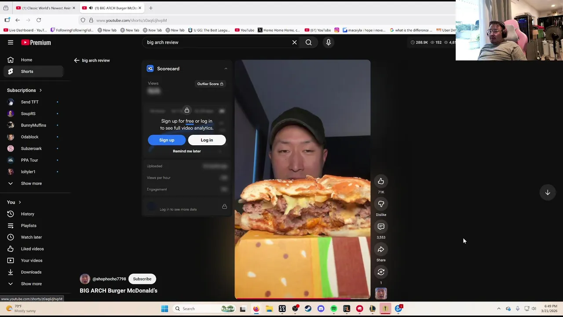Open Liked videos in sidebar
The width and height of the screenshot is (563, 317).
coord(33,249)
